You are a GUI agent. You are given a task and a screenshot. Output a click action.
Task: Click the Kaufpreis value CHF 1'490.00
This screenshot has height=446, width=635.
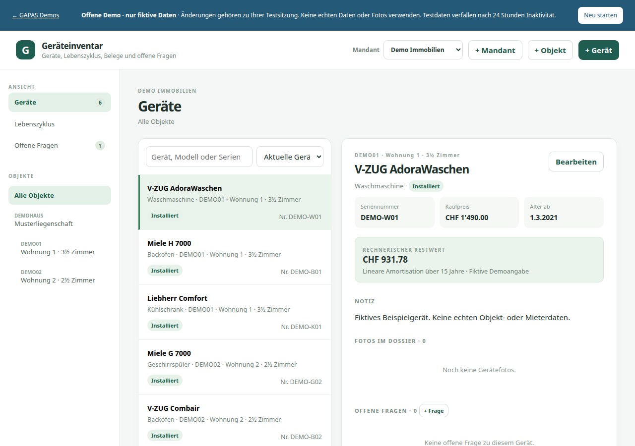point(467,218)
